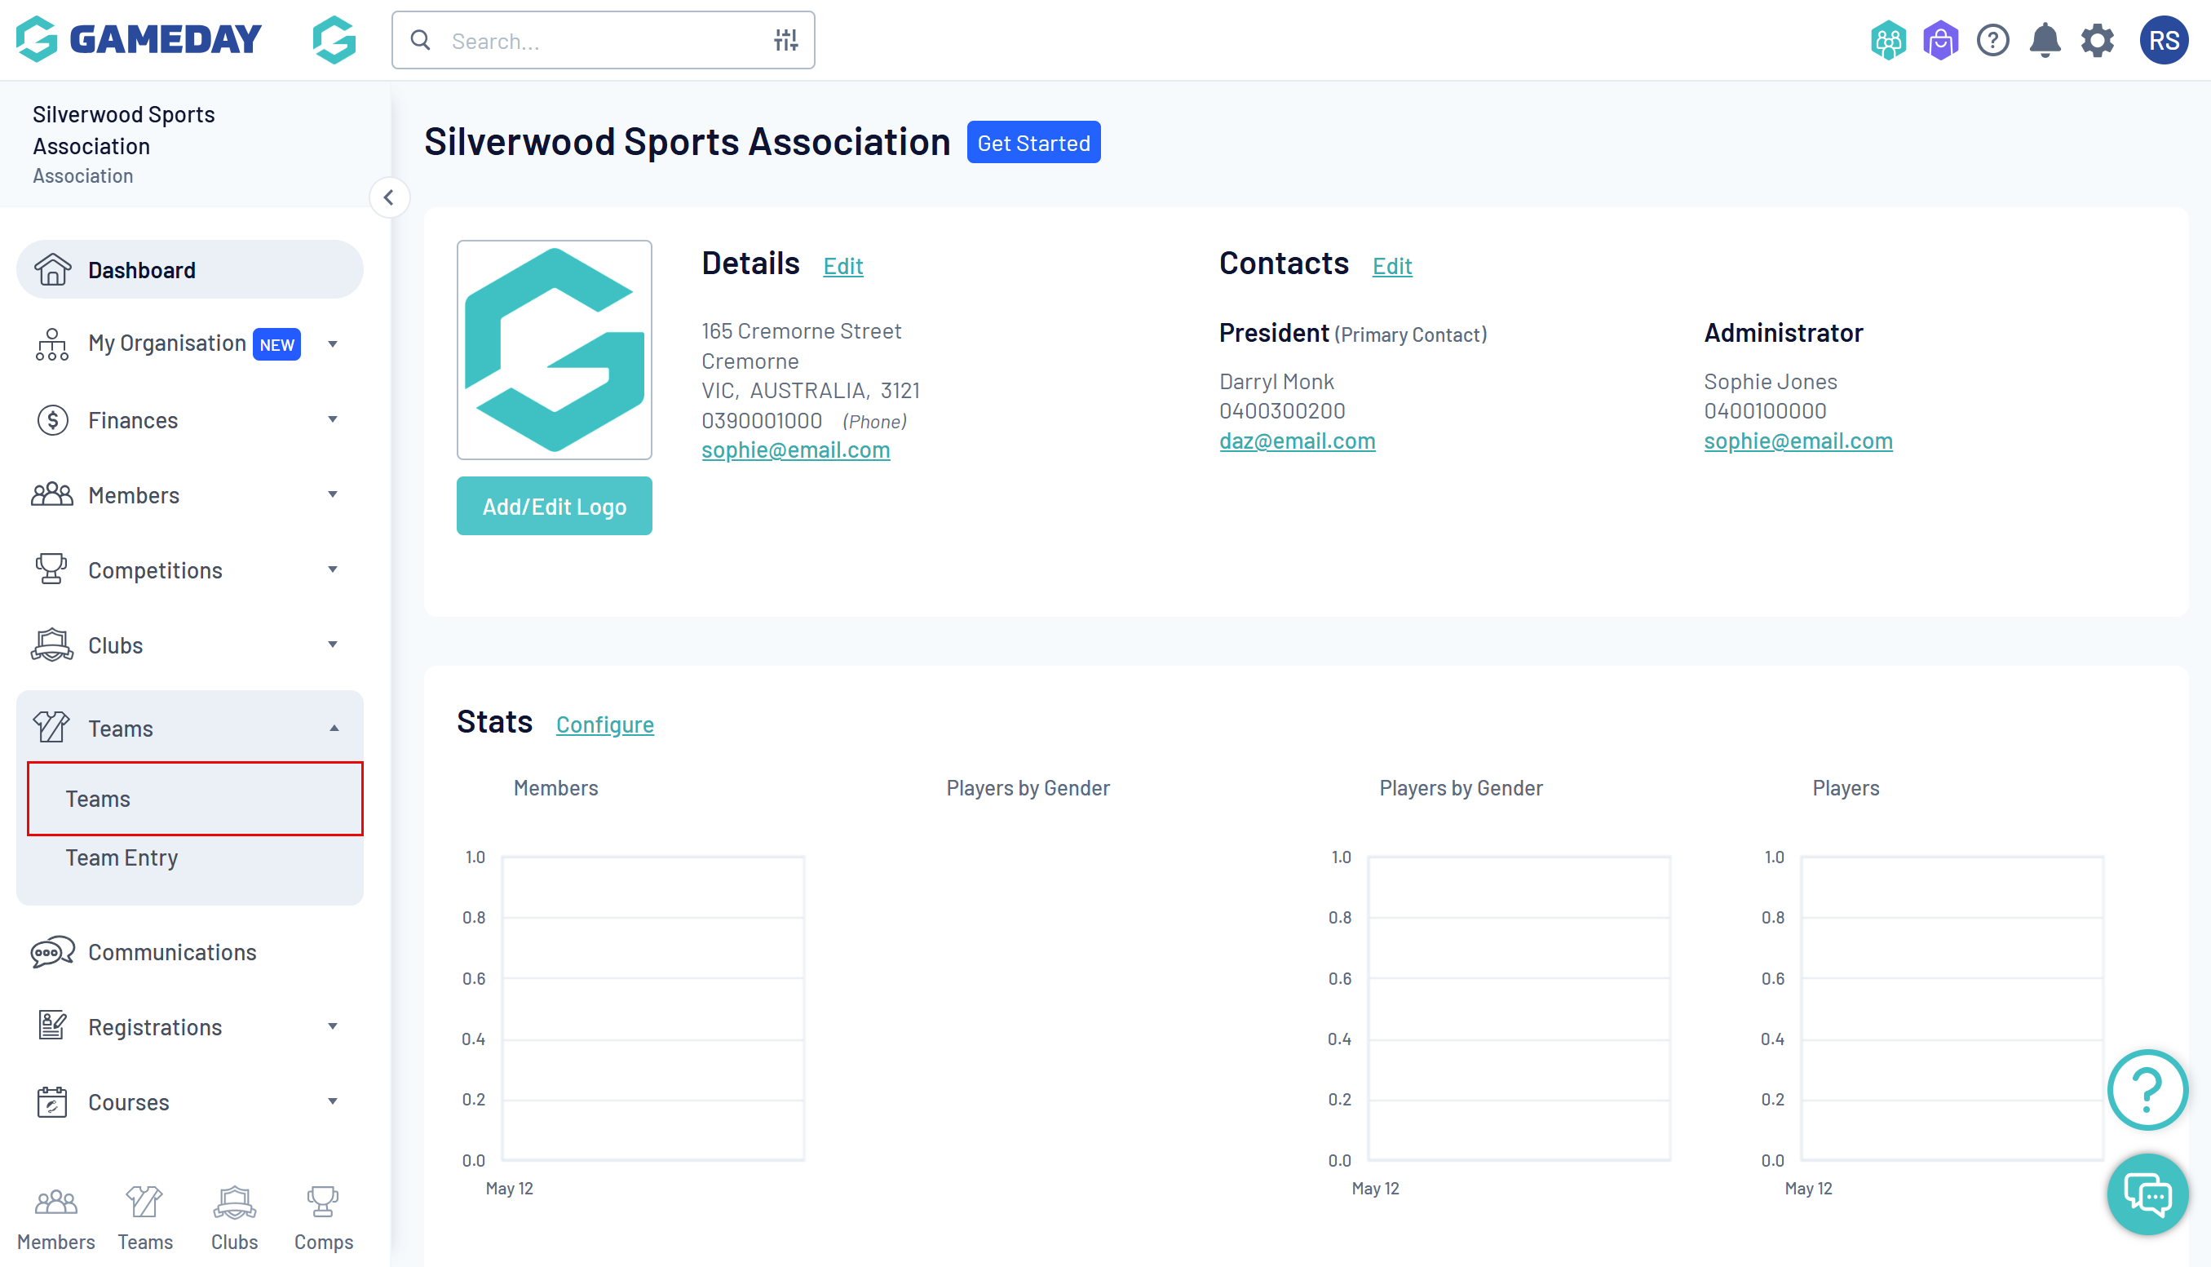2211x1267 pixels.
Task: Click Clubs shortcut icon at bottom
Action: coord(234,1216)
